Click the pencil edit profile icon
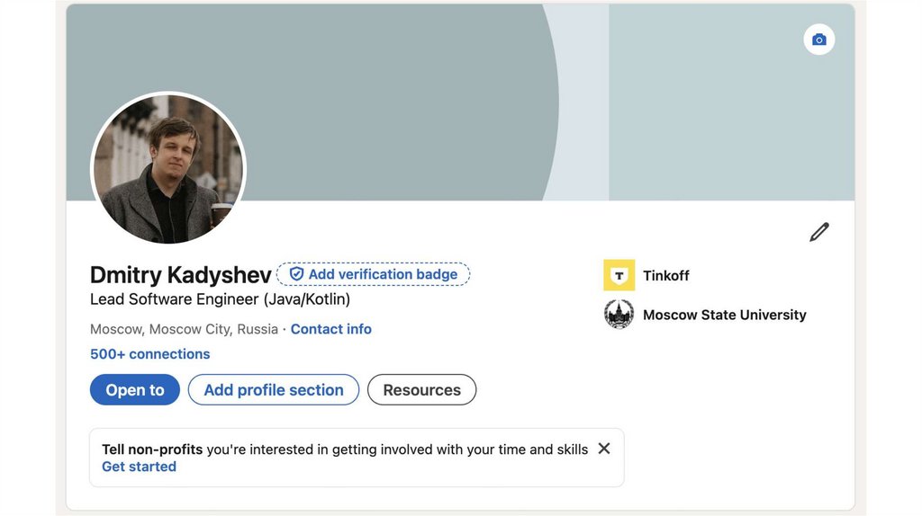 click(x=818, y=233)
